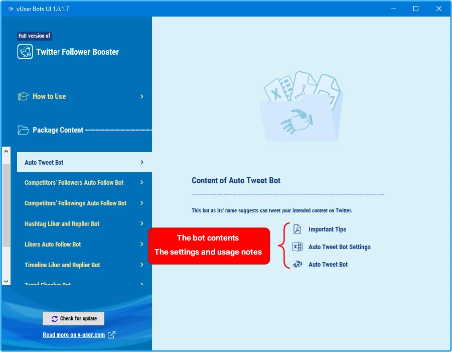Expand Competitors' Followers Auto Follow Bot chevron
This screenshot has height=352, width=452.
click(x=141, y=182)
